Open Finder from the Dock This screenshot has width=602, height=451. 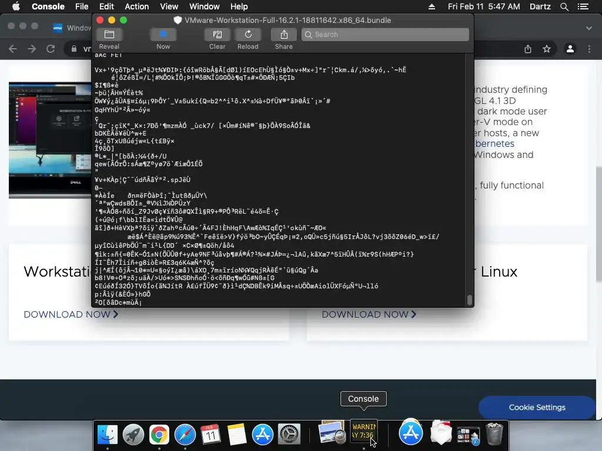pos(108,435)
